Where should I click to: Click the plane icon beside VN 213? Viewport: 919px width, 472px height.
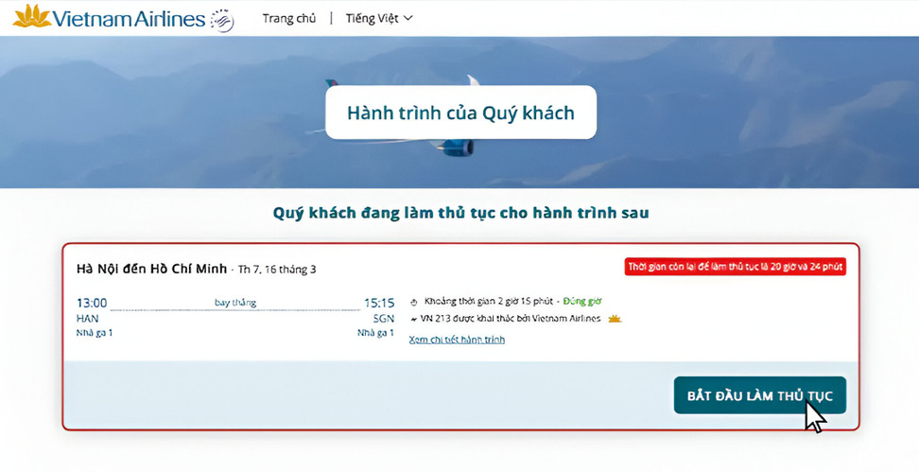414,319
